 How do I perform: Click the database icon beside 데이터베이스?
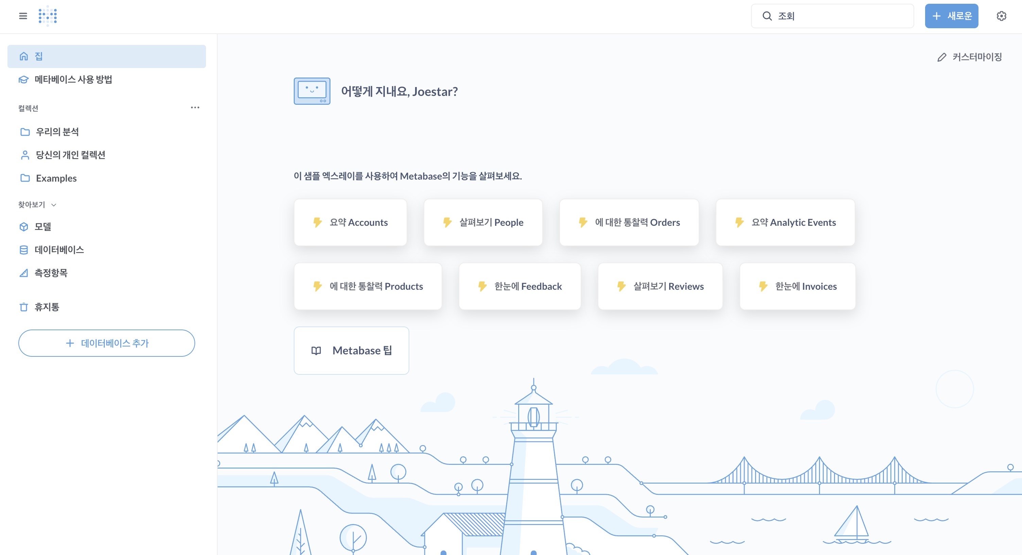24,250
